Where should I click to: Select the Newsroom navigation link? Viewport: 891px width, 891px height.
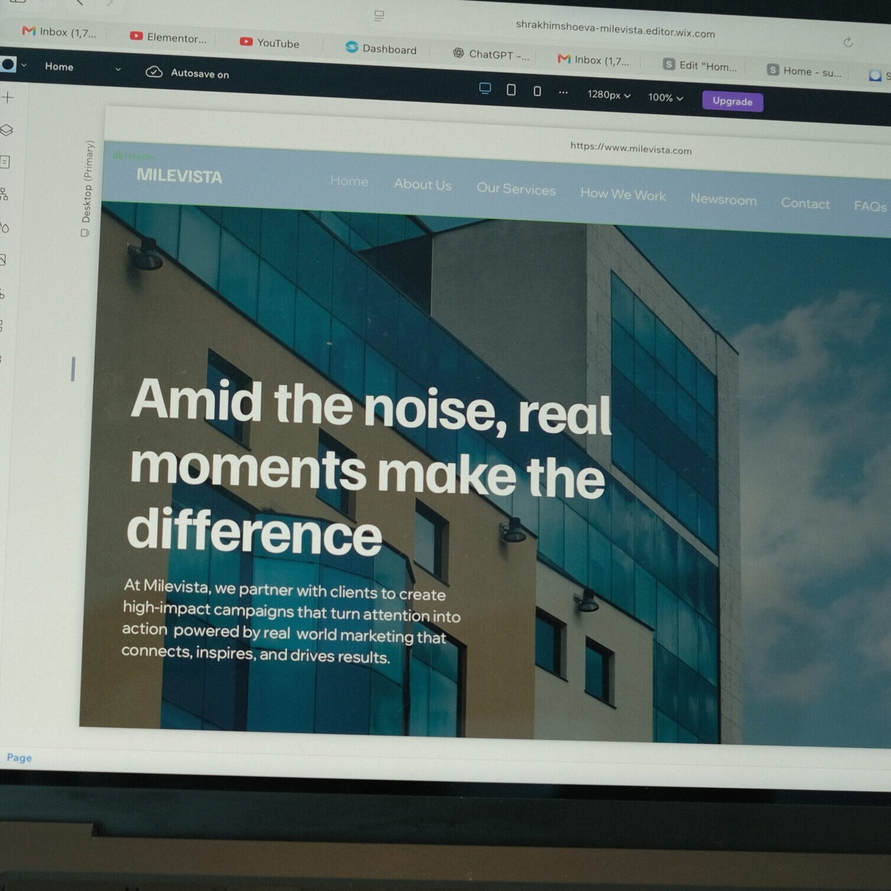pyautogui.click(x=724, y=199)
